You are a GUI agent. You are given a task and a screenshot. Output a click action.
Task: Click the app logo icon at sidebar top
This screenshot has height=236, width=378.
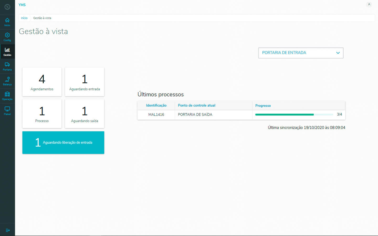(7, 7)
